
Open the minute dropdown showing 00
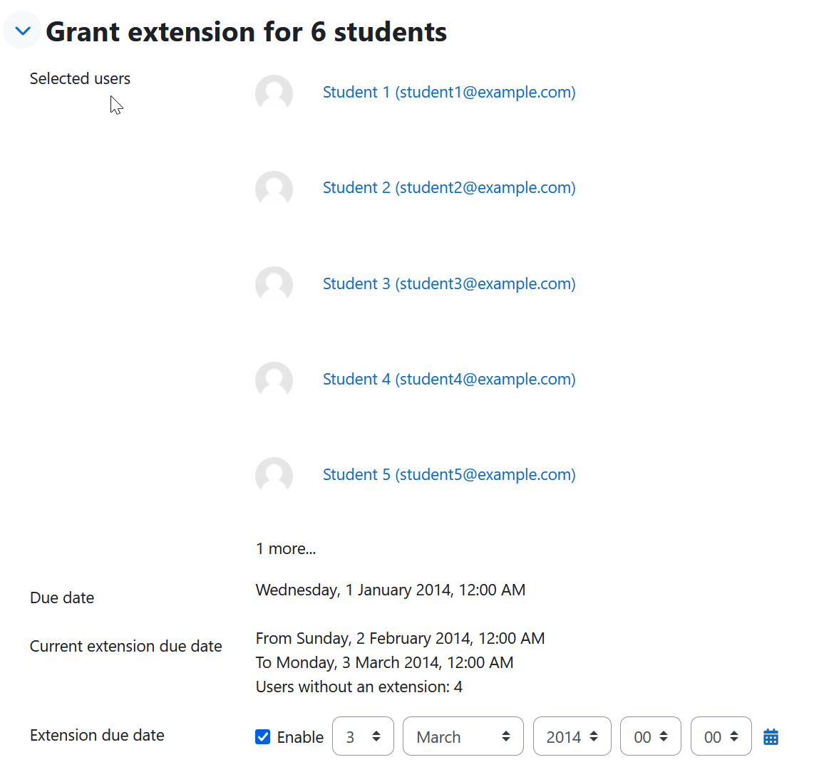click(x=721, y=736)
